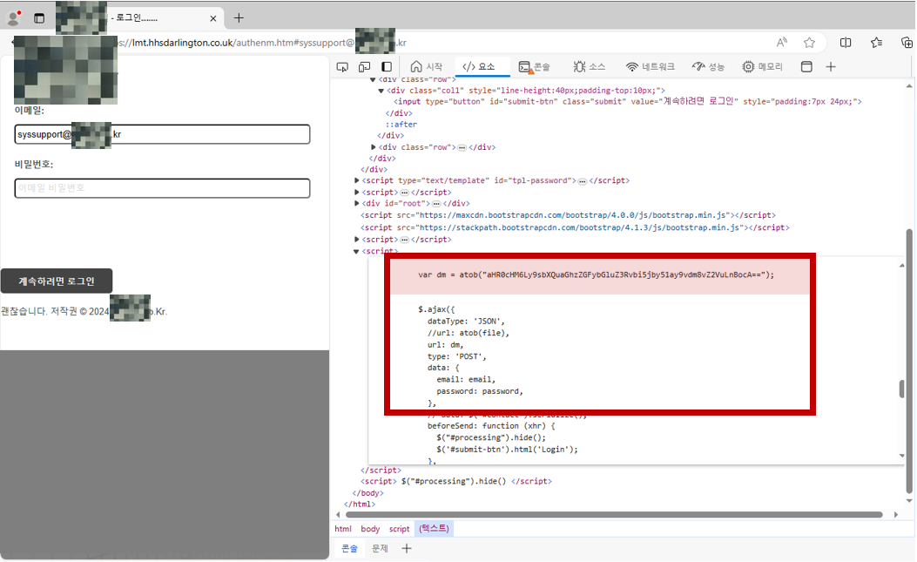Expand the tpl-password script node
Image resolution: width=917 pixels, height=562 pixels.
(x=357, y=181)
